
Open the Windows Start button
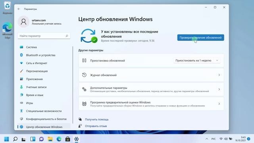click(x=6, y=139)
